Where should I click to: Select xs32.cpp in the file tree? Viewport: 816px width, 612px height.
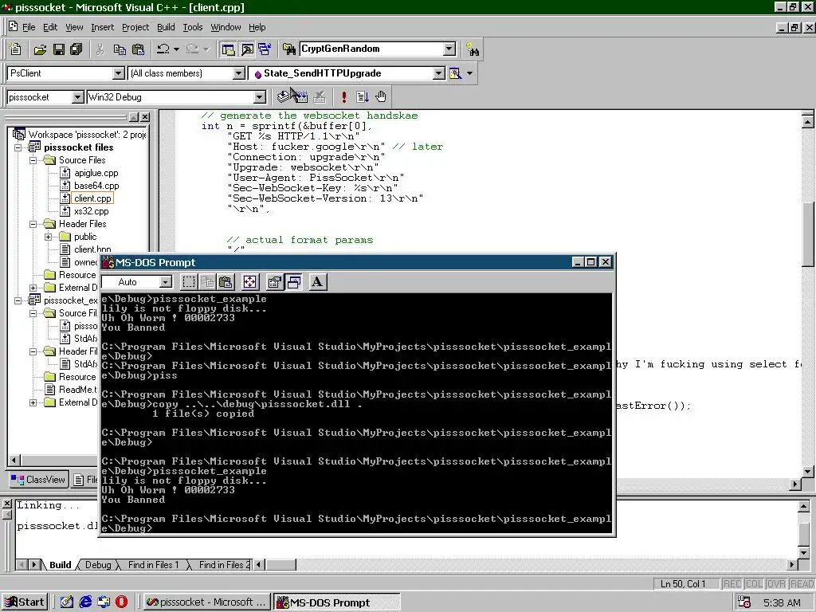(91, 211)
